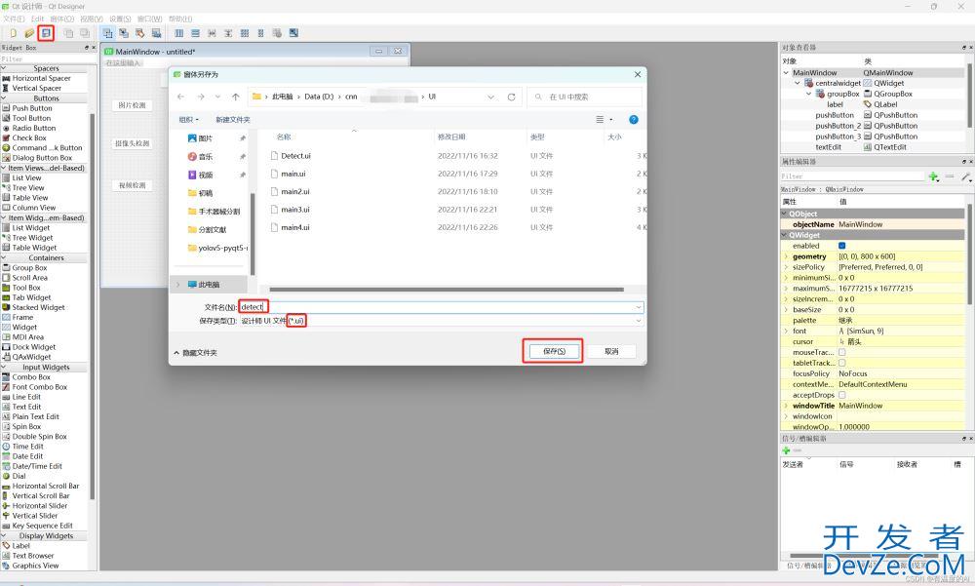975x586 pixels.
Task: Click the 取消 cancel button
Action: click(x=611, y=351)
